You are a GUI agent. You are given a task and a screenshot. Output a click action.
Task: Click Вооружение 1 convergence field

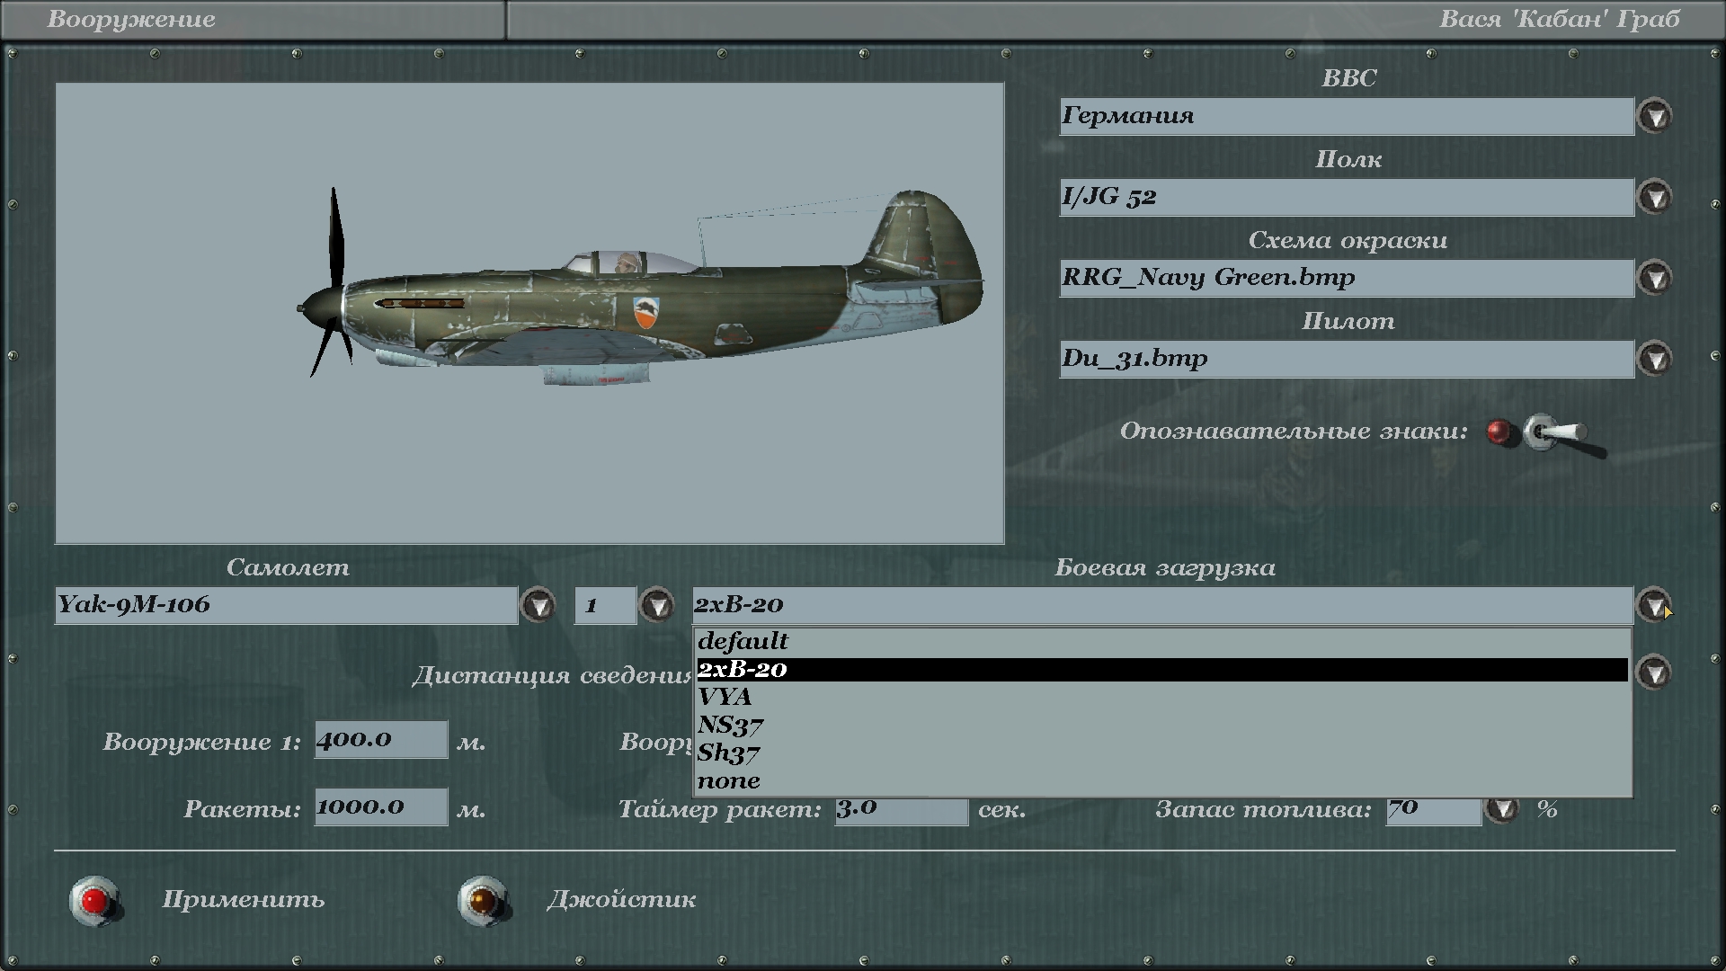(380, 739)
